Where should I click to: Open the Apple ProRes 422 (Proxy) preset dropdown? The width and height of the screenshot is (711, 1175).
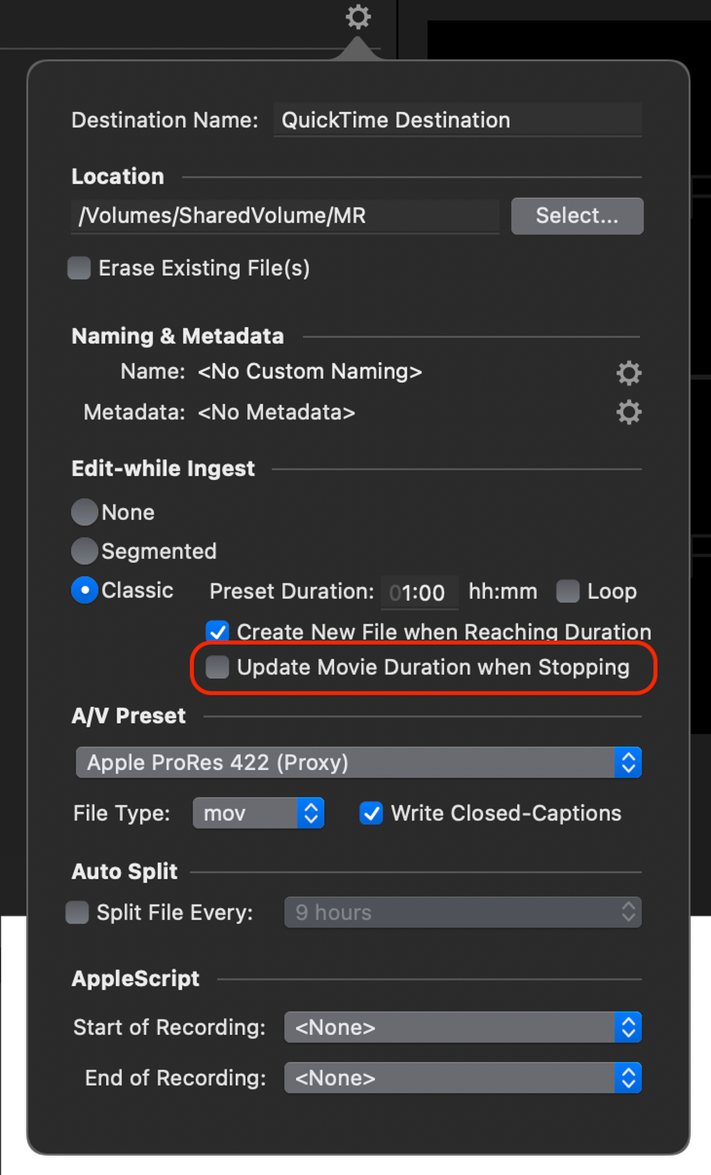point(358,763)
